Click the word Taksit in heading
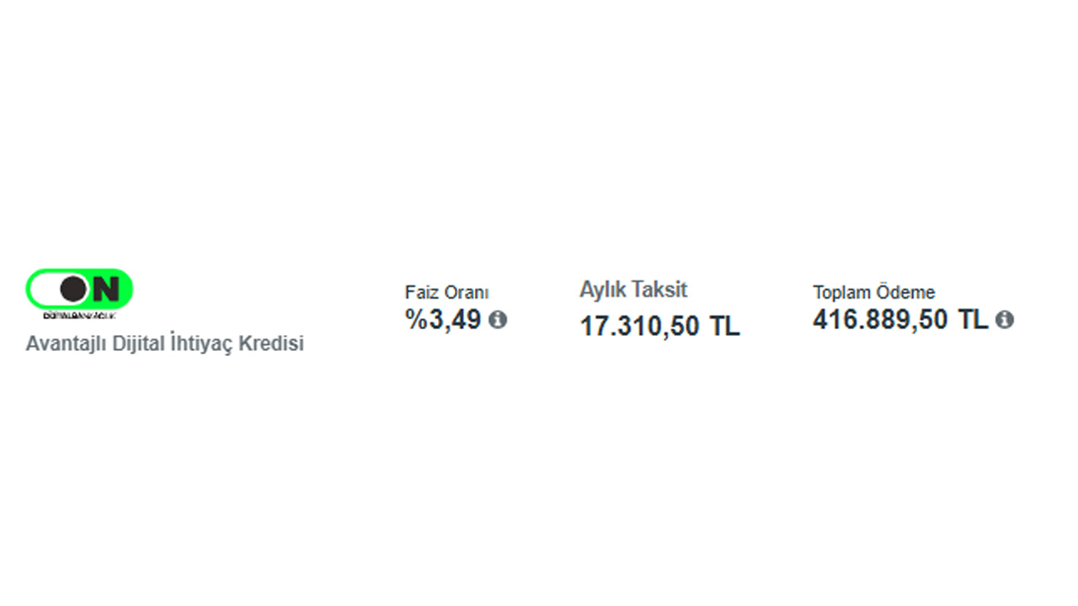The width and height of the screenshot is (1078, 606). (x=659, y=290)
